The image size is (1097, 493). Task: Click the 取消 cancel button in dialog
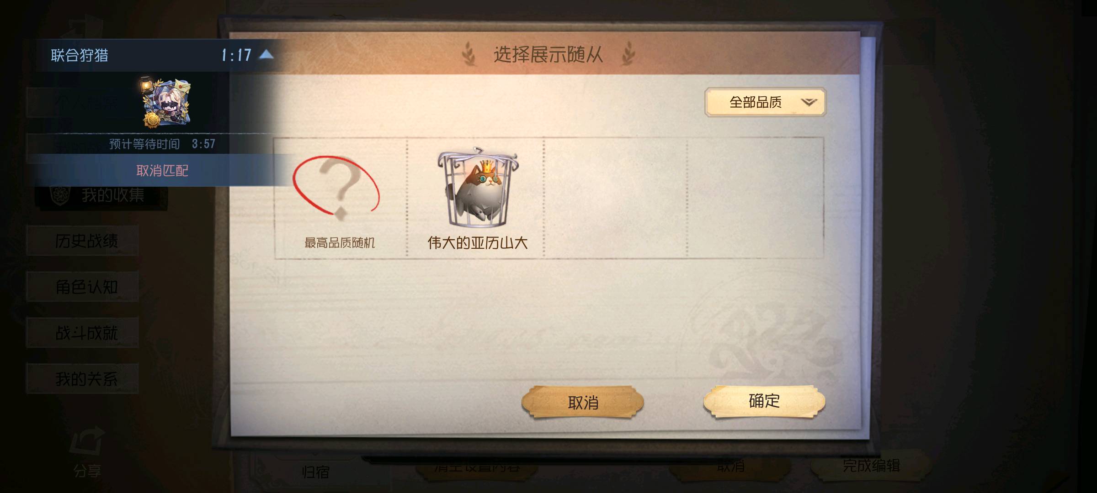[583, 402]
